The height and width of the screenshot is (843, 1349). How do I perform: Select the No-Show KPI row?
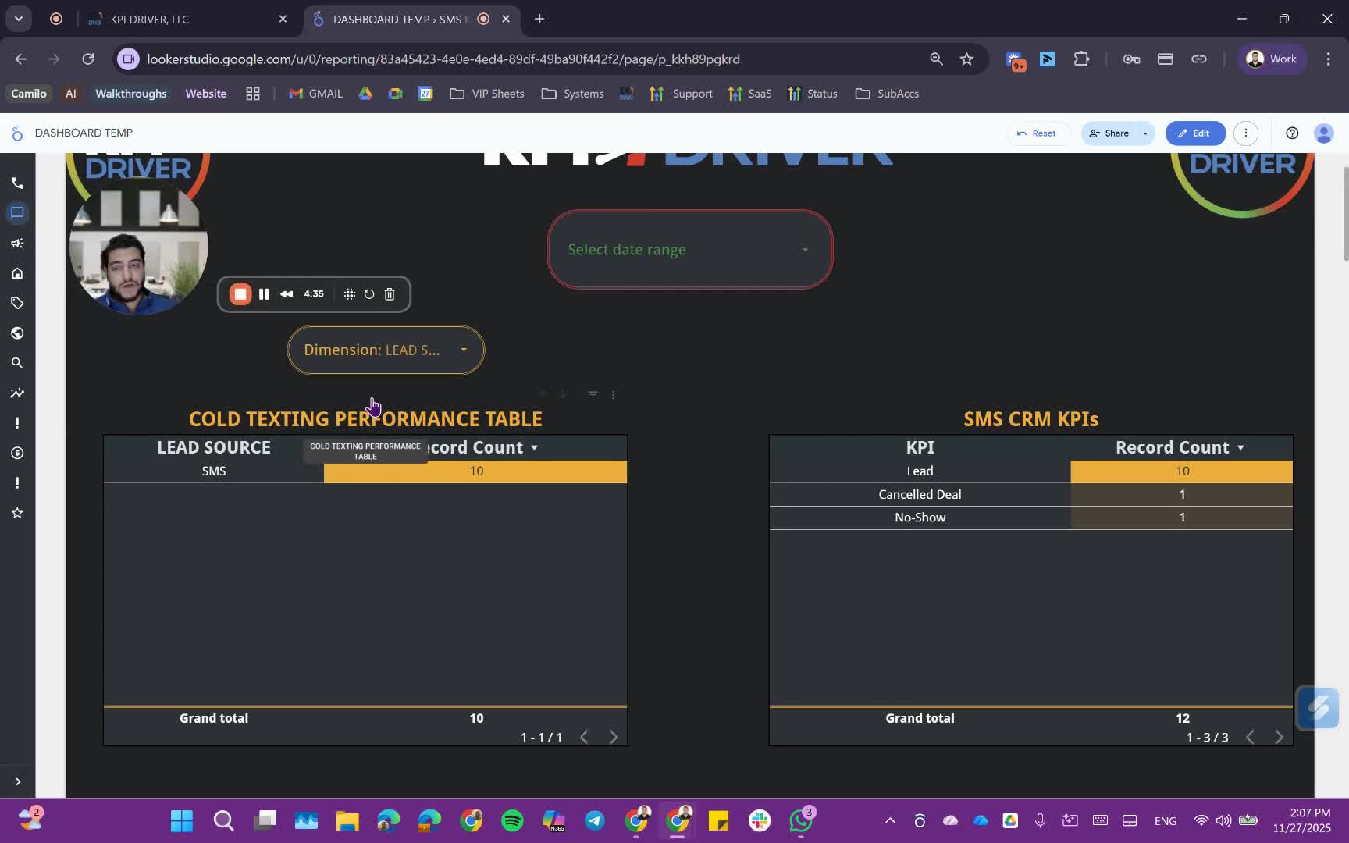pyautogui.click(x=1030, y=518)
